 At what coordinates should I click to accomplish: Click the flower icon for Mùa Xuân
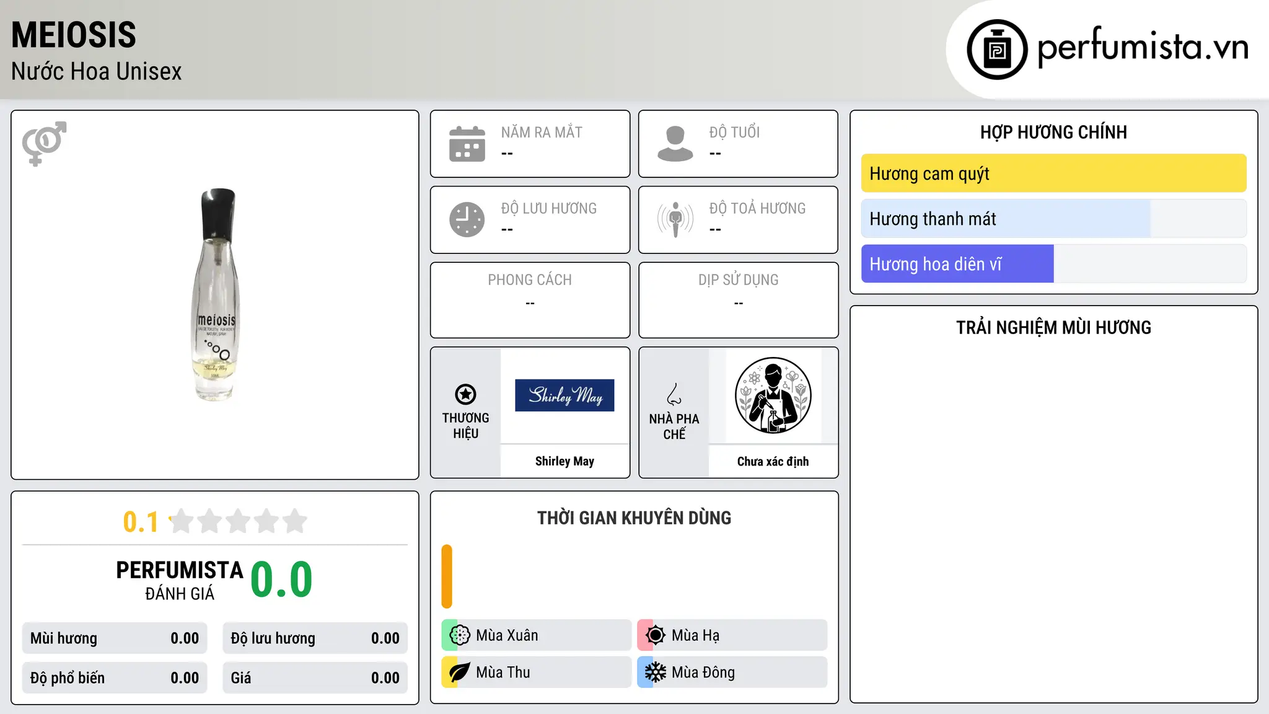[460, 635]
